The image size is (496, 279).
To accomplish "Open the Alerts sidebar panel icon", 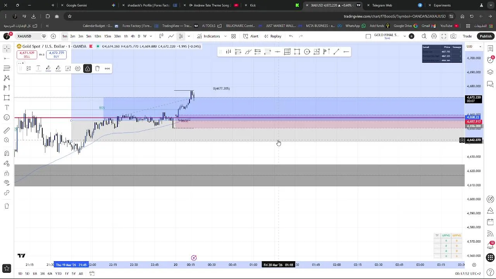I will [490, 60].
